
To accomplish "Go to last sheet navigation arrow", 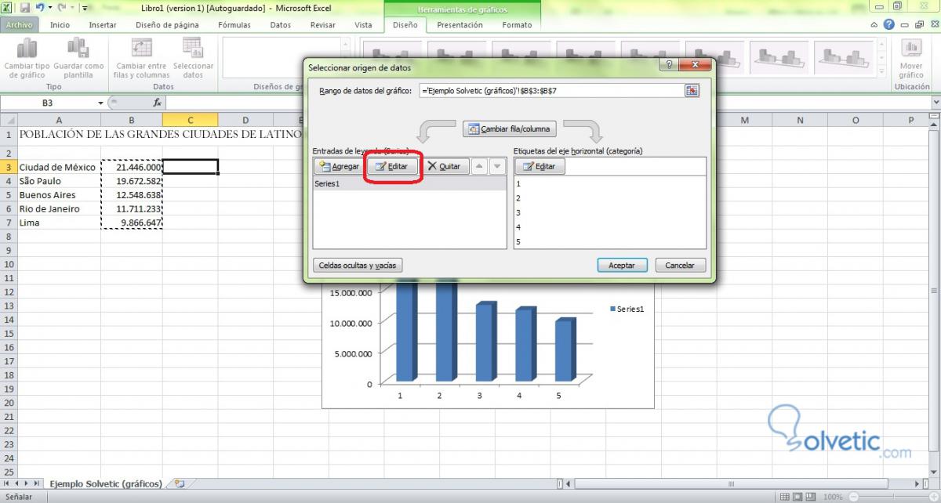I will [x=37, y=483].
